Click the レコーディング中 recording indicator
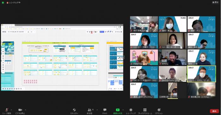 click(14, 3)
